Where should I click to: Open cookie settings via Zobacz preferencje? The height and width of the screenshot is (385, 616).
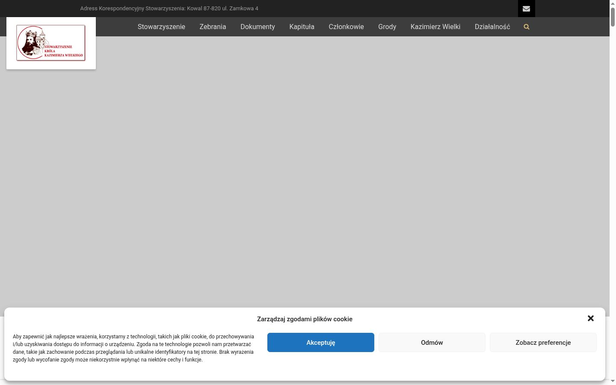pos(543,343)
